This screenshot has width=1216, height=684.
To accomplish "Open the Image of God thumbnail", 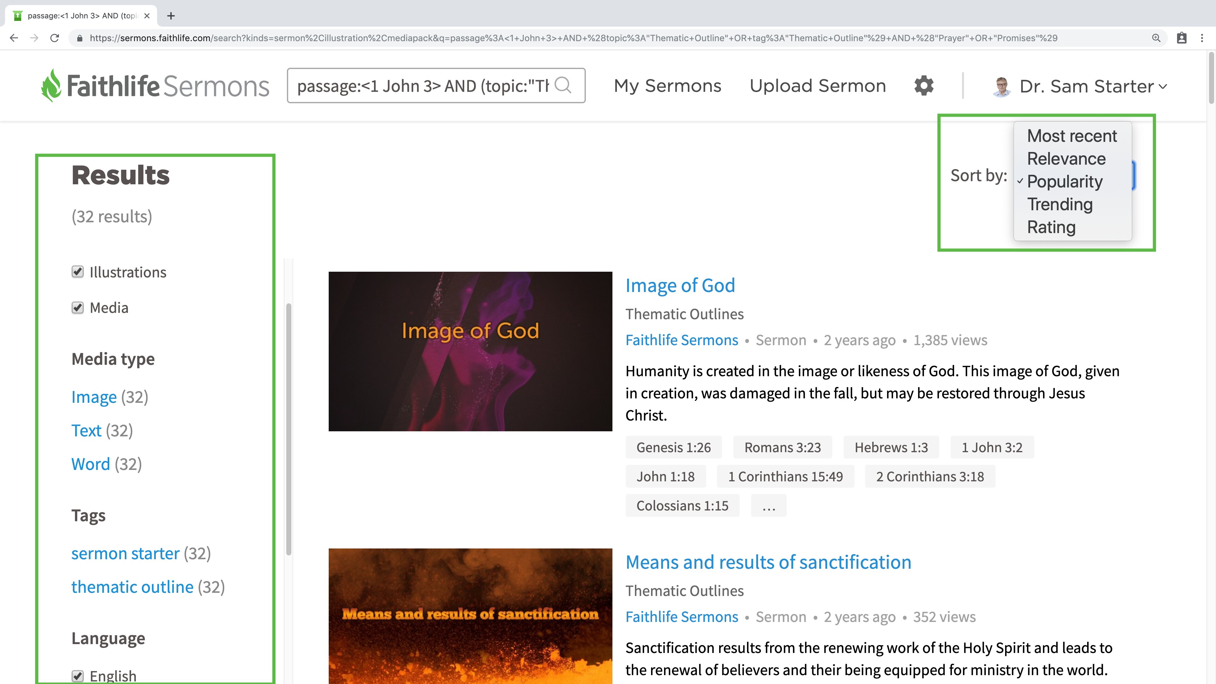I will coord(470,351).
